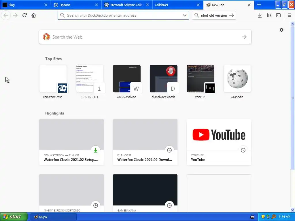
Task: Click the scrollbar up arrow
Action: click(x=293, y=24)
